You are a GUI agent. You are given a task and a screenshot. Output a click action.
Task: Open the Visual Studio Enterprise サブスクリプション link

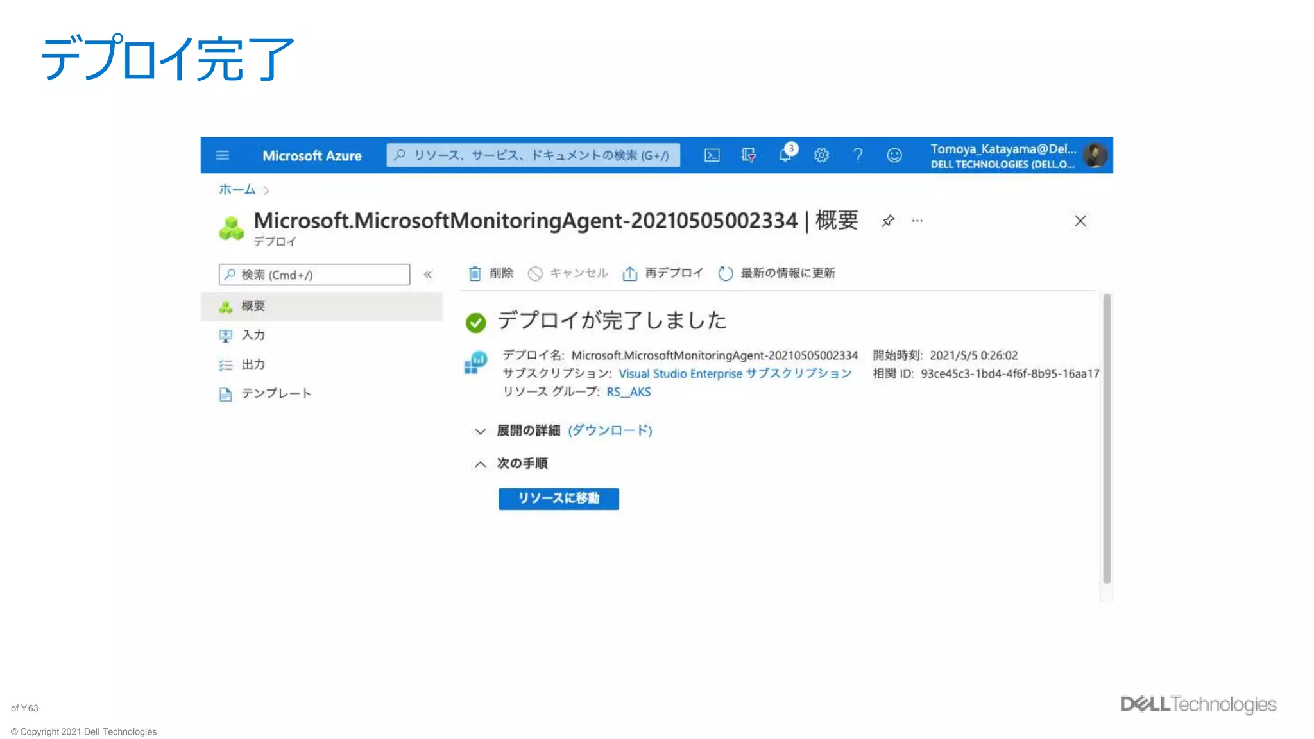pyautogui.click(x=735, y=373)
